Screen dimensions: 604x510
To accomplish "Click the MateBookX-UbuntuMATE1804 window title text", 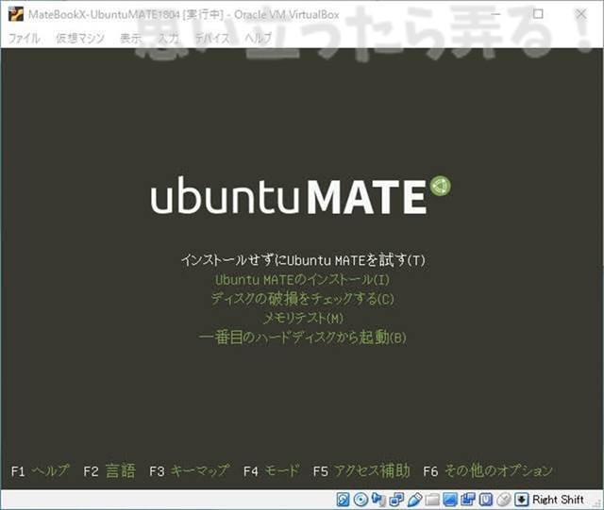I will (x=184, y=15).
